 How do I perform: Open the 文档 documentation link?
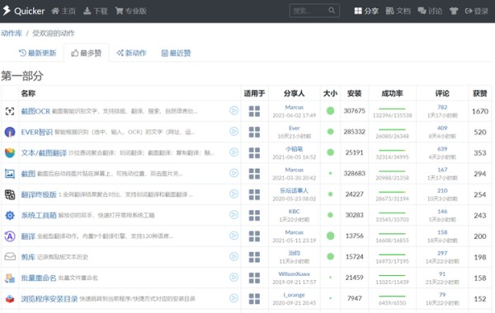398,11
